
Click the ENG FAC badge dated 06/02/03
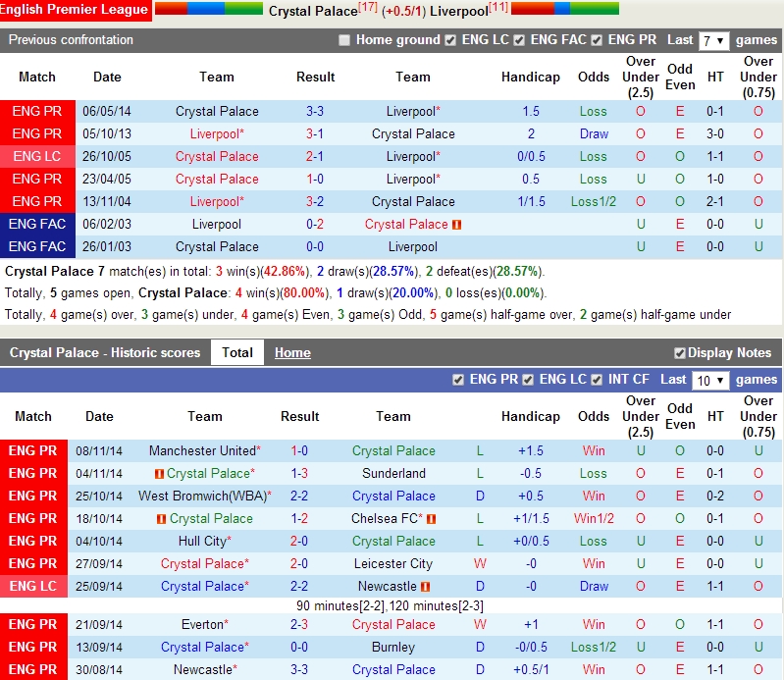click(x=37, y=224)
